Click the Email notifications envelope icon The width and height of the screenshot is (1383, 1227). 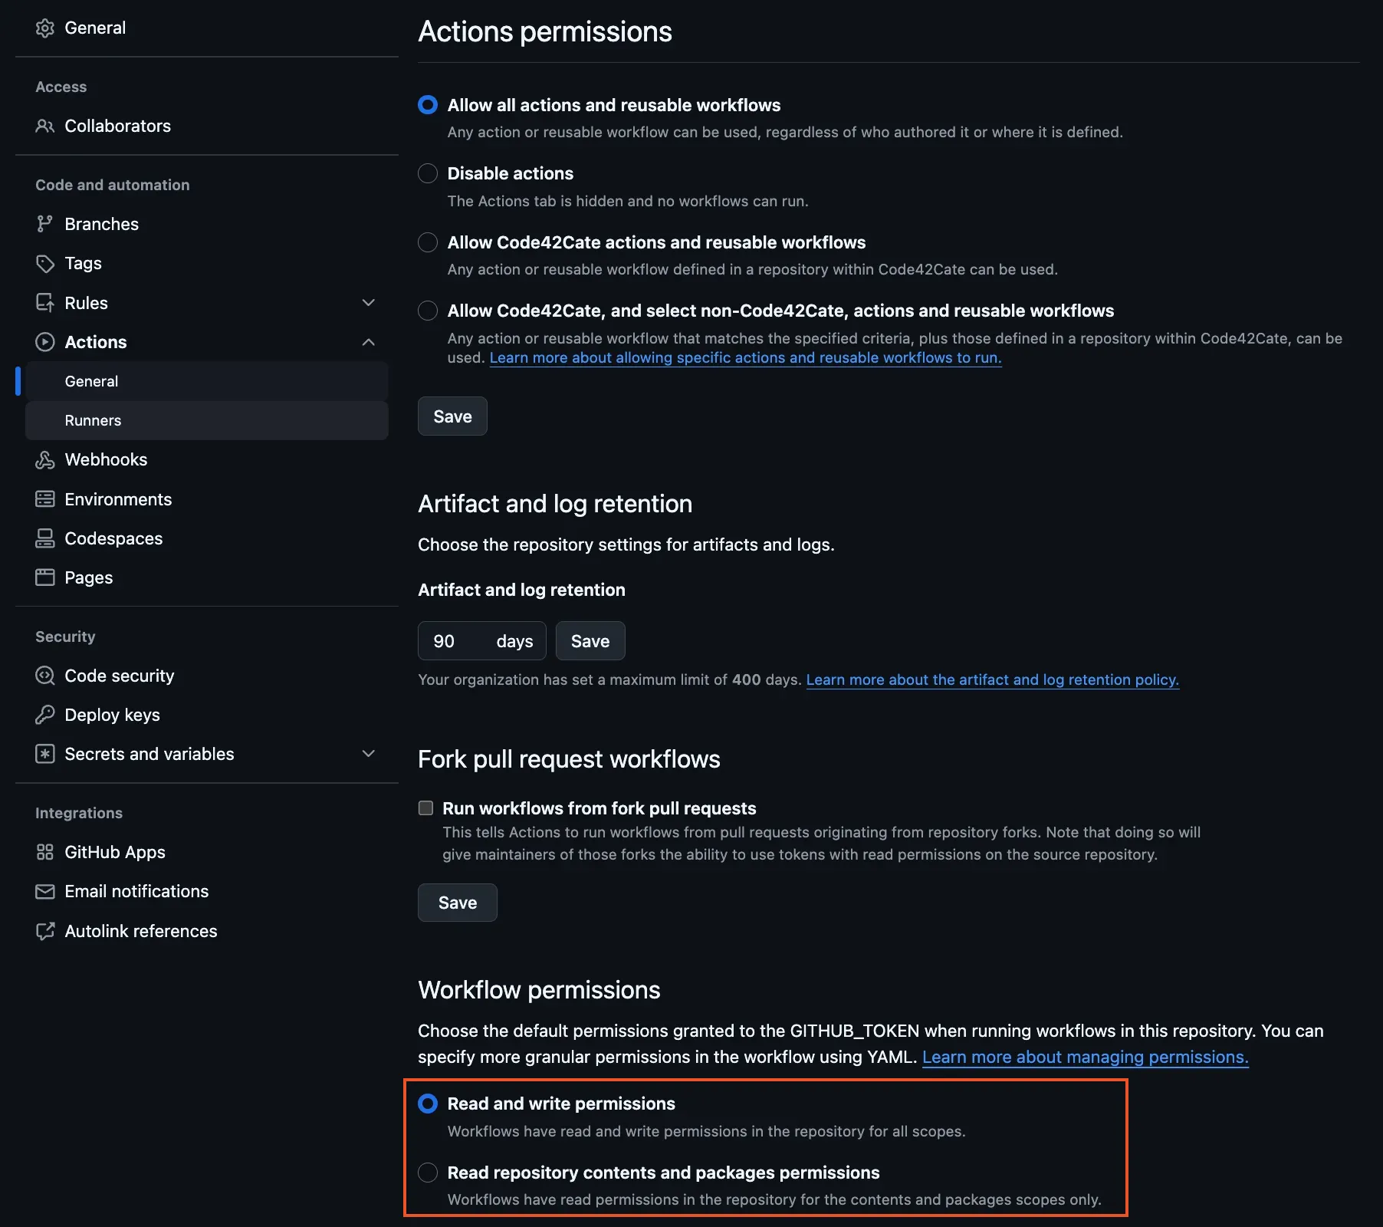[45, 891]
